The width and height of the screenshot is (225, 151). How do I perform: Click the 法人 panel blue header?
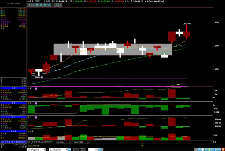coord(13,117)
